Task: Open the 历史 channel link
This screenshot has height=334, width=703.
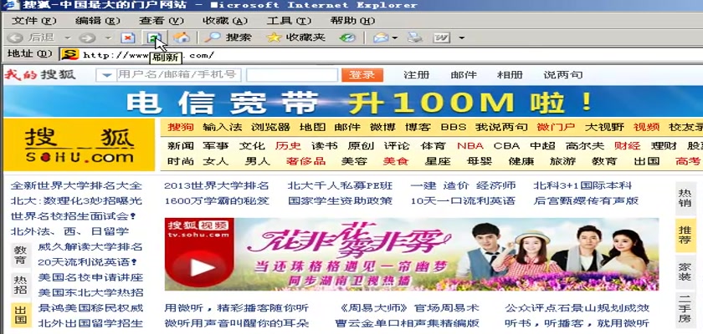Action: 289,146
